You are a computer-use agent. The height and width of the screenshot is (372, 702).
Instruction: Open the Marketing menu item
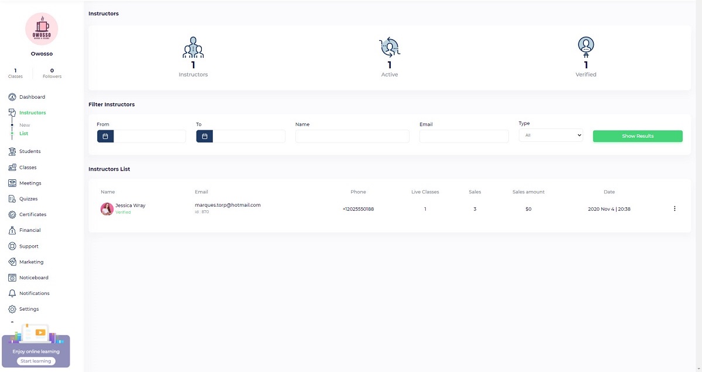[x=31, y=262]
